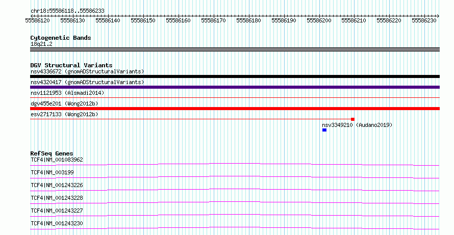This screenshot has height=235, width=454.
Task: Click the magenta TCF4|NM_001243227 gene line
Action: (235, 215)
